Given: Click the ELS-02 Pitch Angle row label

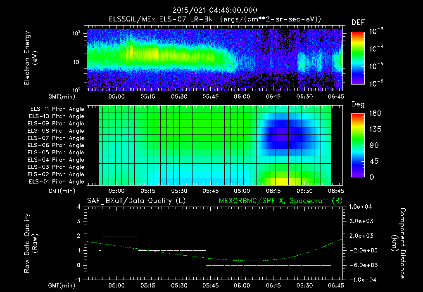Looking at the screenshot, I should (x=56, y=174).
